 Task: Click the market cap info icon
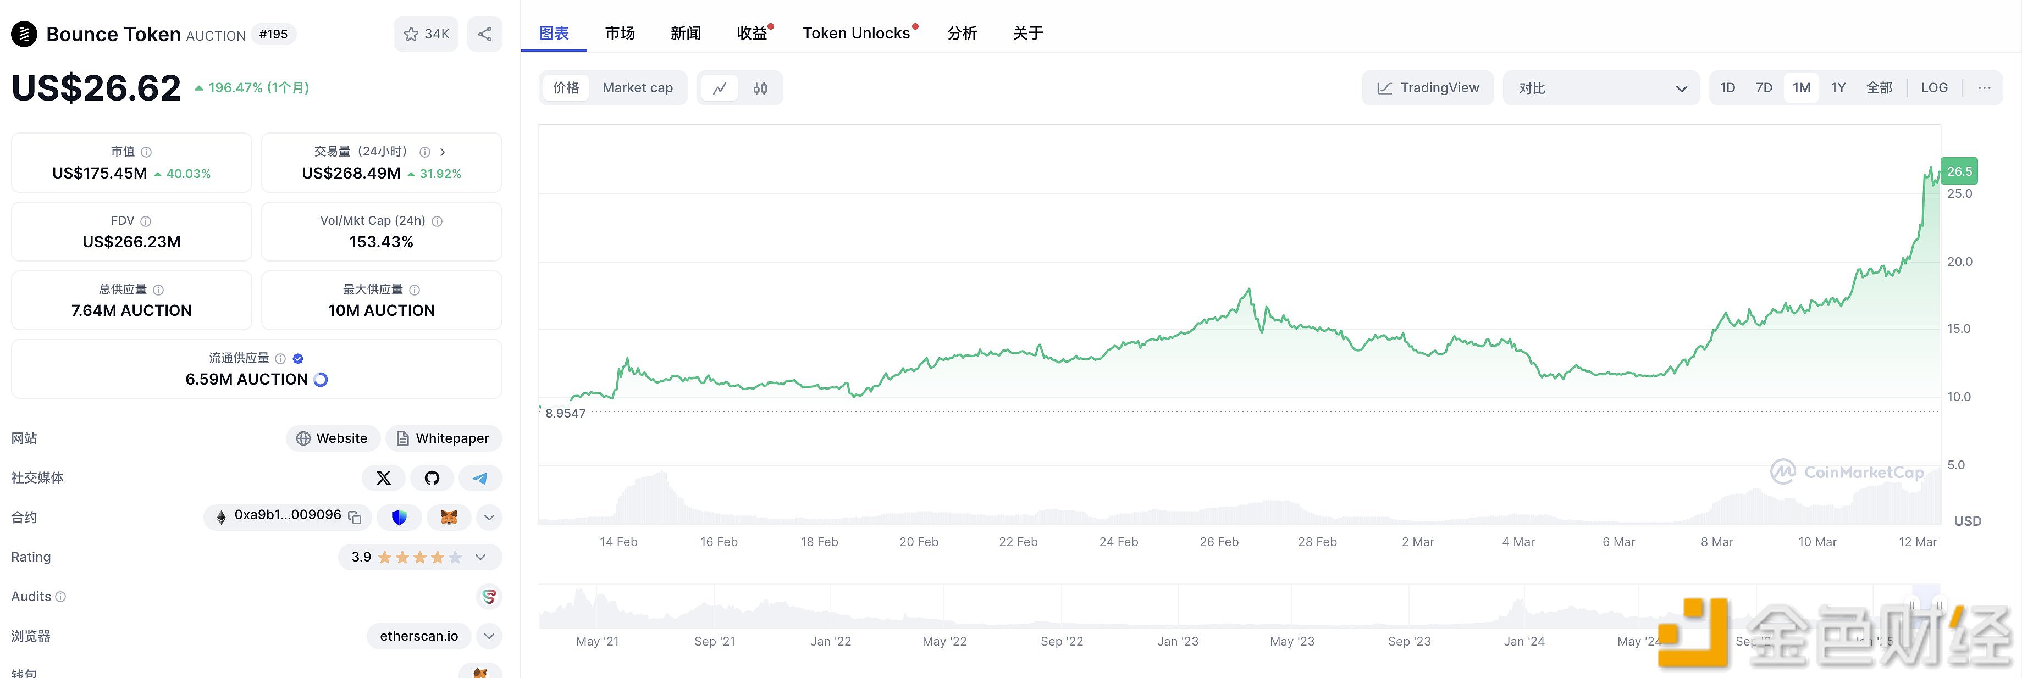(x=146, y=152)
